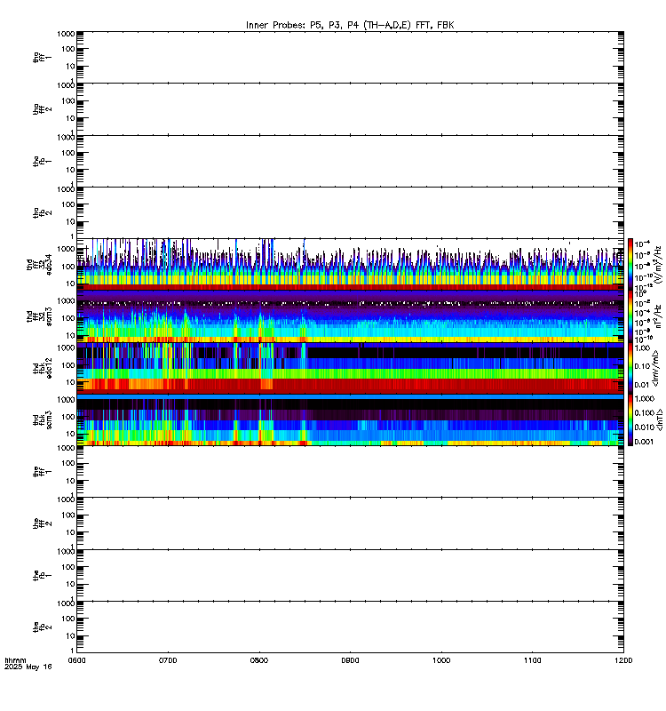Screen dimensions: 666x711
Task: Click the 'tha fb 1' panel label
Action: click(x=42, y=161)
